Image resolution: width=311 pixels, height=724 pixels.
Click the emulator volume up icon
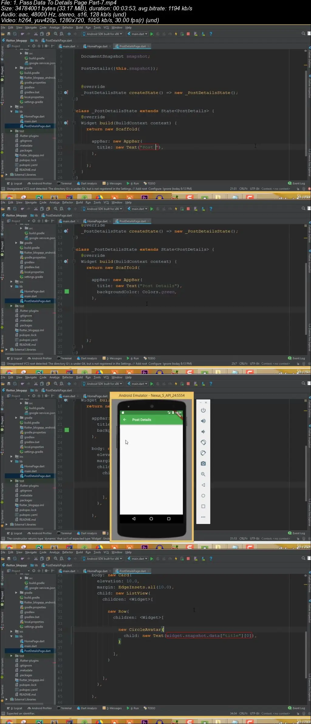pyautogui.click(x=203, y=421)
